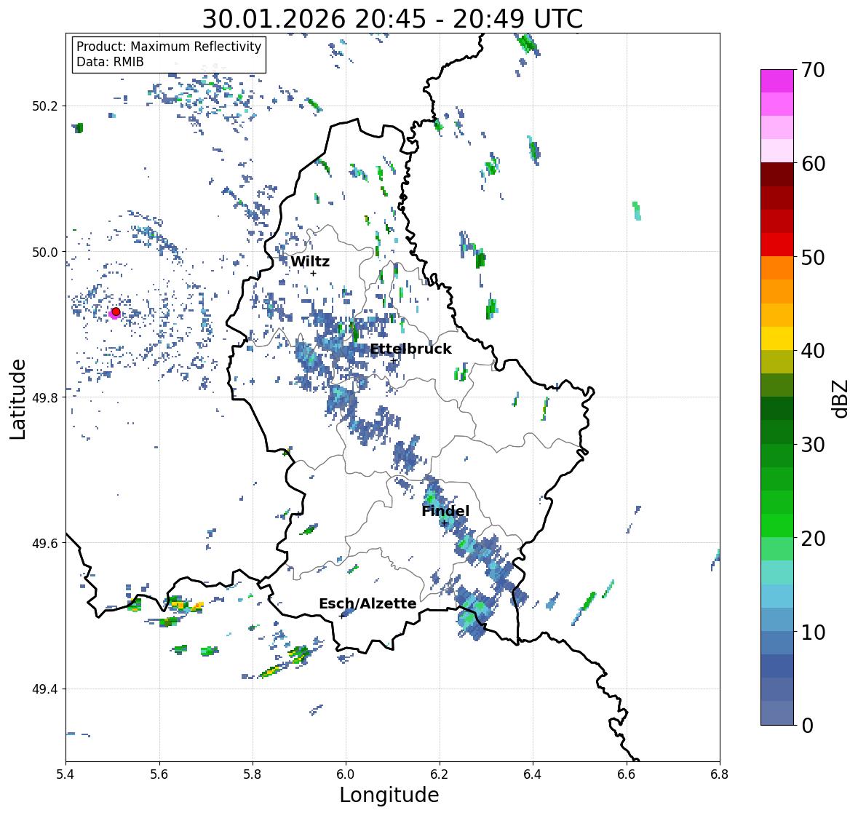858x813 pixels.
Task: Click the 10 value on the colorbar
Action: click(x=813, y=632)
